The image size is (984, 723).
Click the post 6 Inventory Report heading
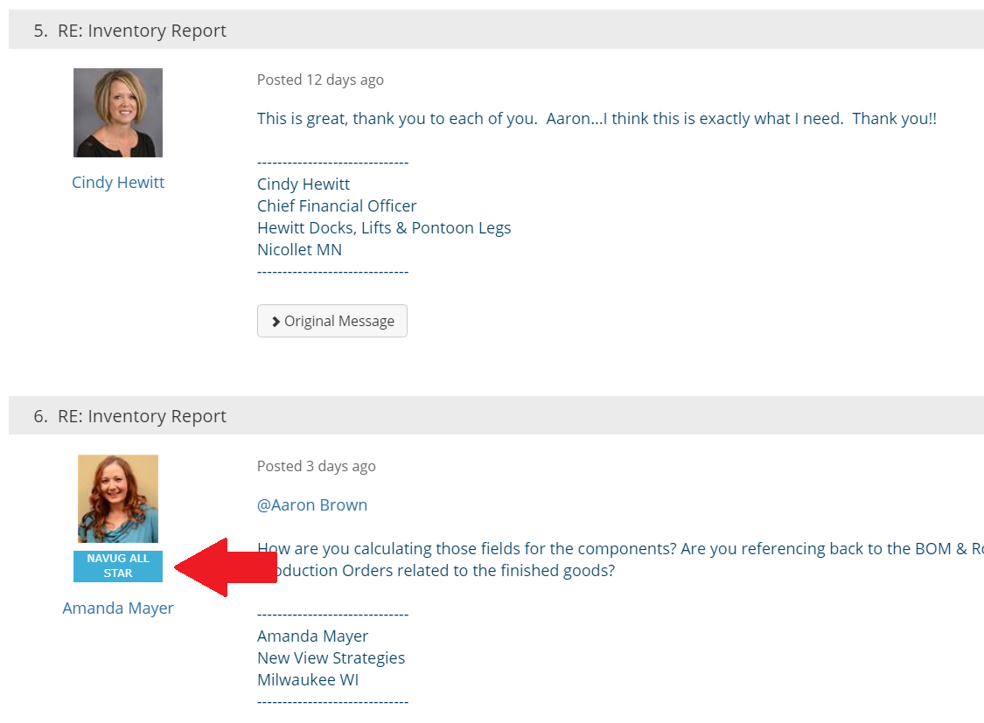(142, 417)
